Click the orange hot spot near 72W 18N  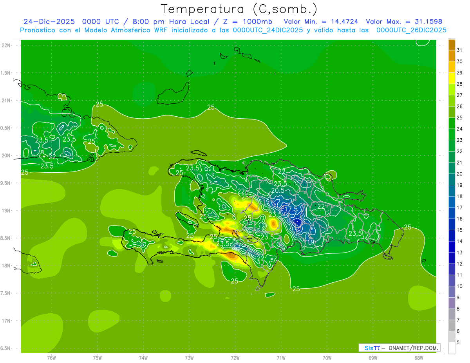pos(231,256)
